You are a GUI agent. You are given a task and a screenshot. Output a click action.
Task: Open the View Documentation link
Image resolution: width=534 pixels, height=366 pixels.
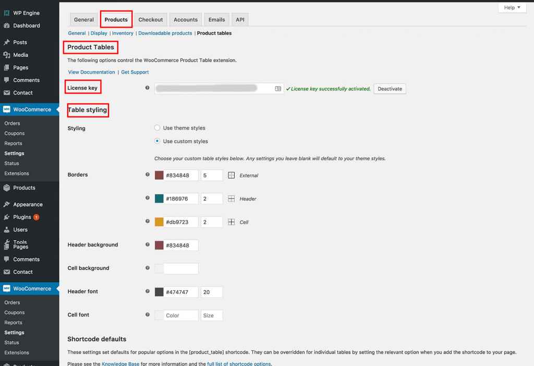(91, 72)
